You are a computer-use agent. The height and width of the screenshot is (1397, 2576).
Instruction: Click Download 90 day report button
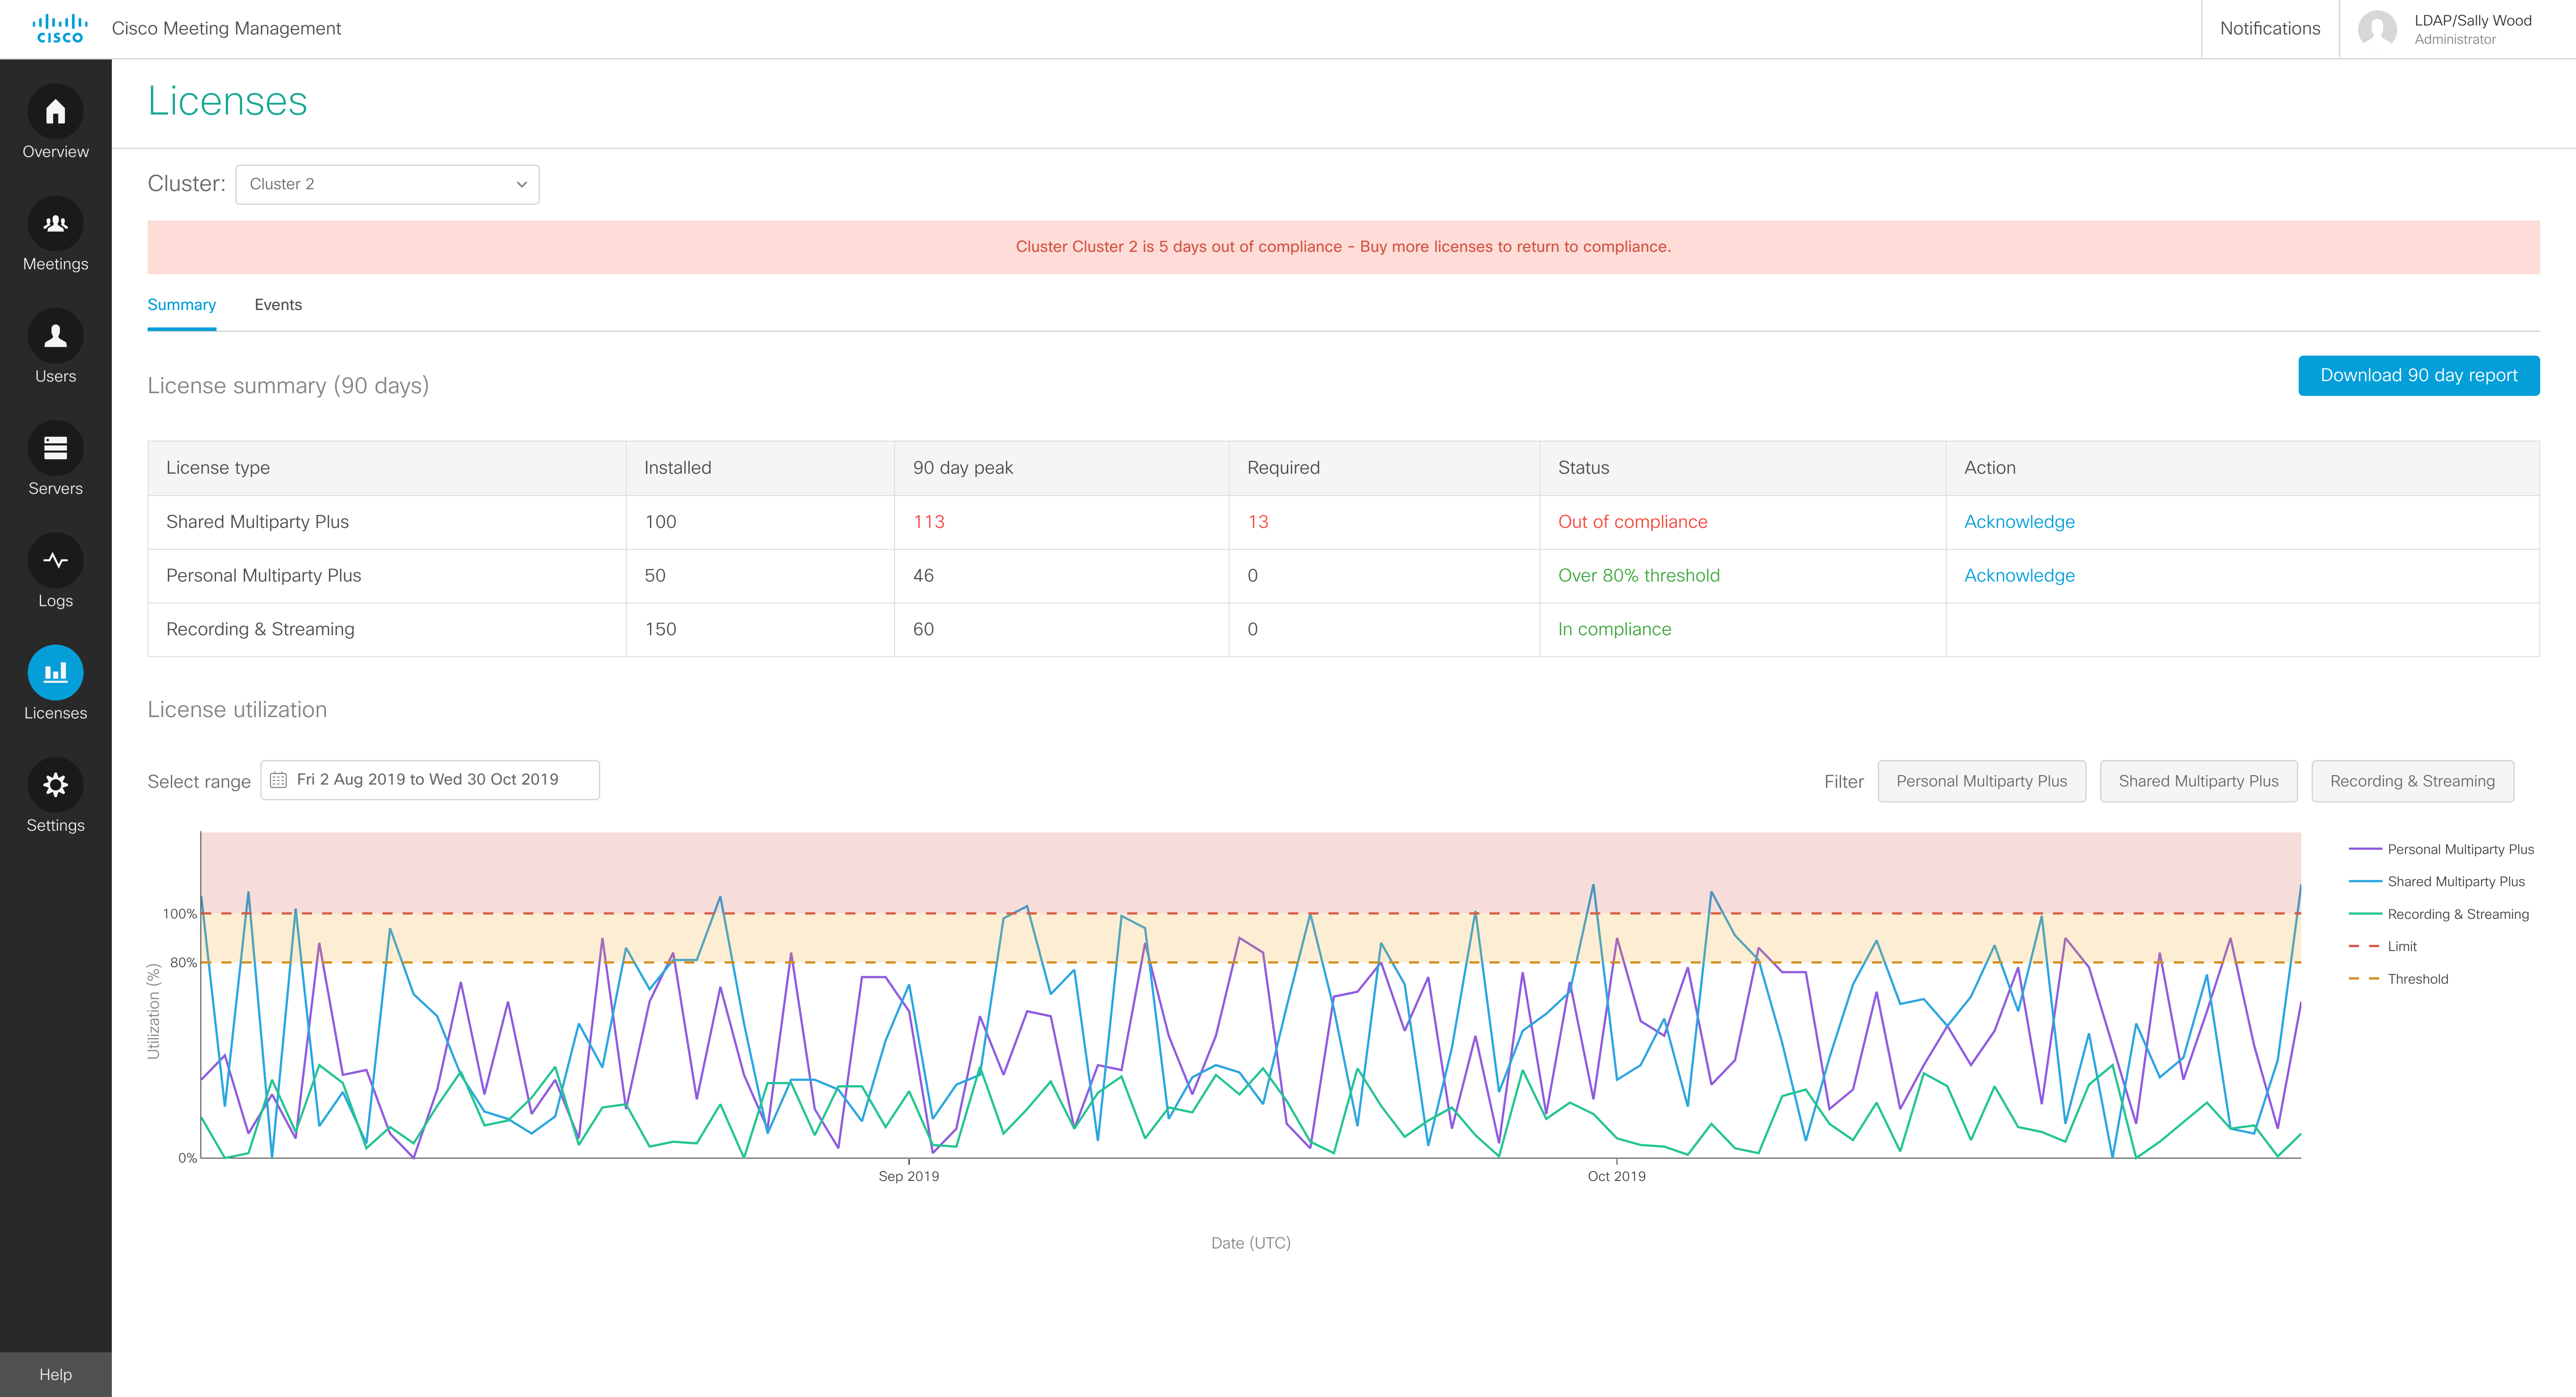[x=2417, y=375]
